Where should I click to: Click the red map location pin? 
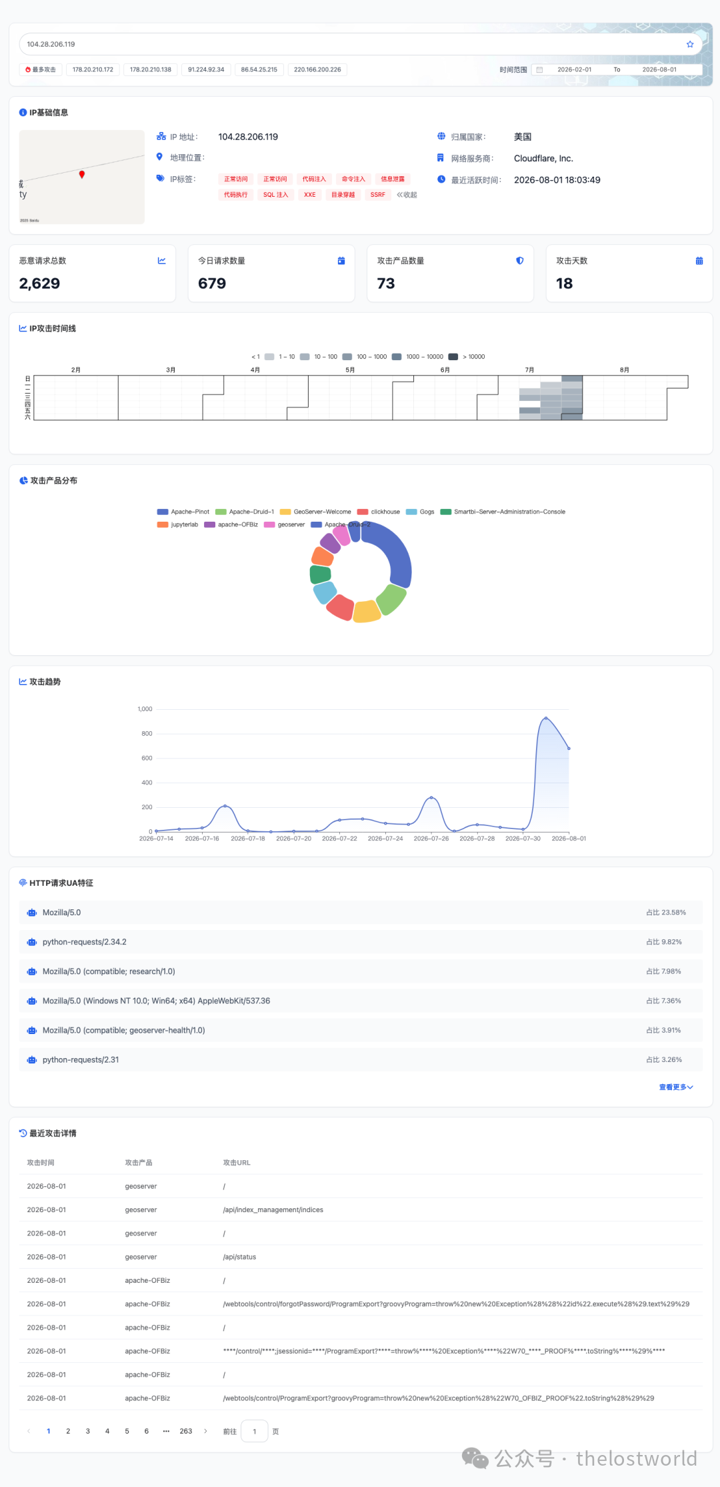(x=82, y=175)
